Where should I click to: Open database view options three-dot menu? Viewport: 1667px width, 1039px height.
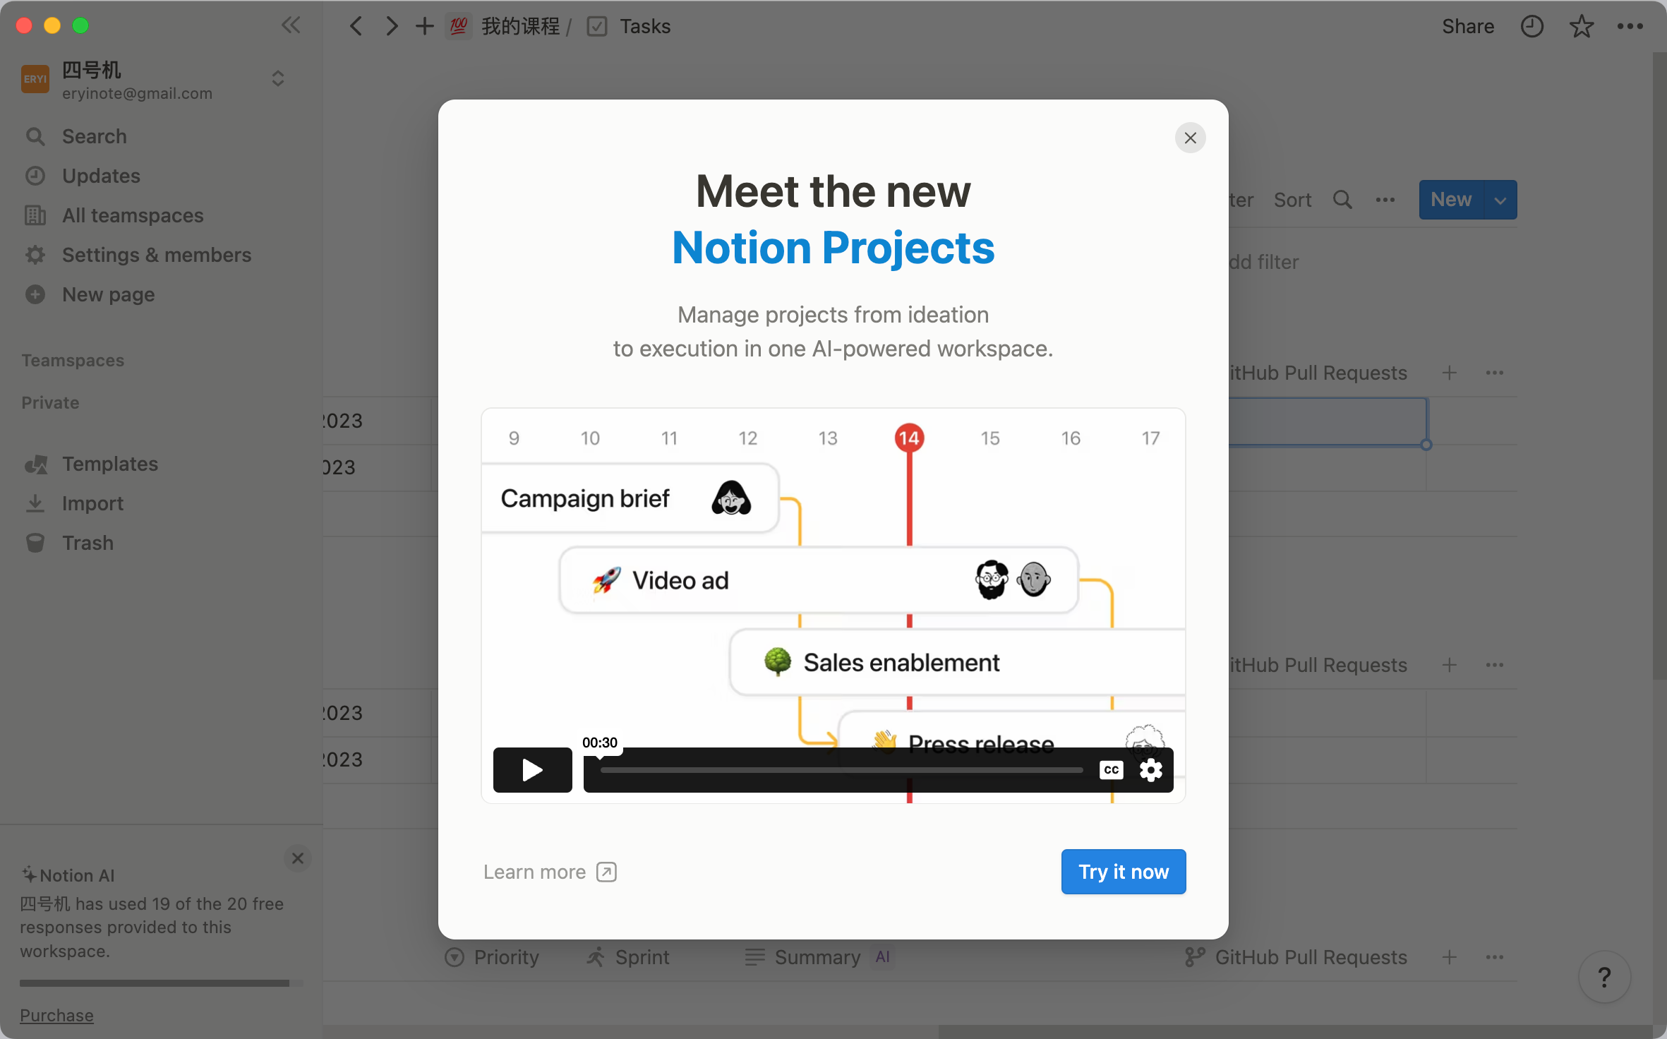tap(1385, 200)
